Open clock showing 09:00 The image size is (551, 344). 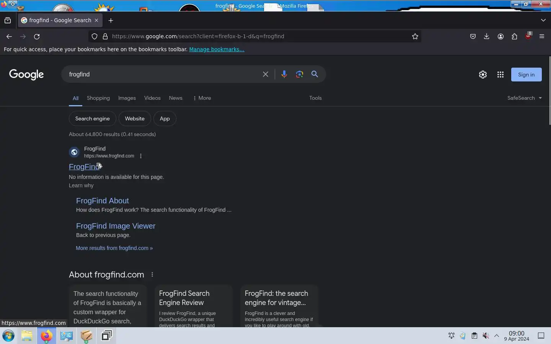click(x=517, y=336)
